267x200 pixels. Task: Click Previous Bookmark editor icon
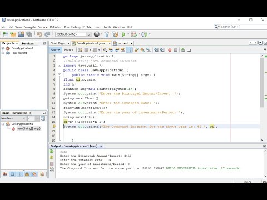point(136,50)
